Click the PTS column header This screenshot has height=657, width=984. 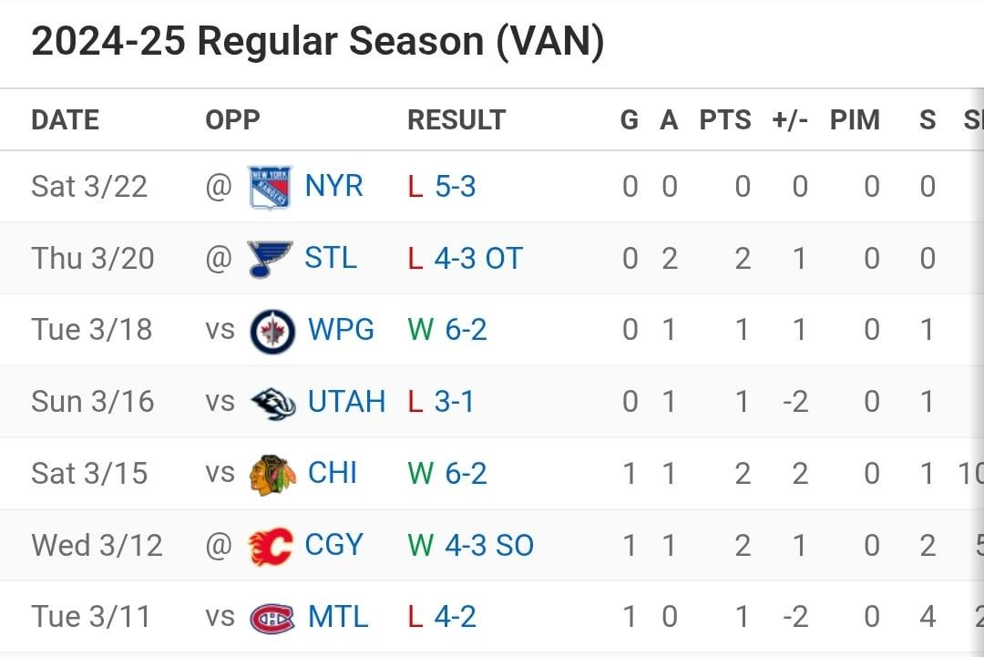tap(724, 119)
